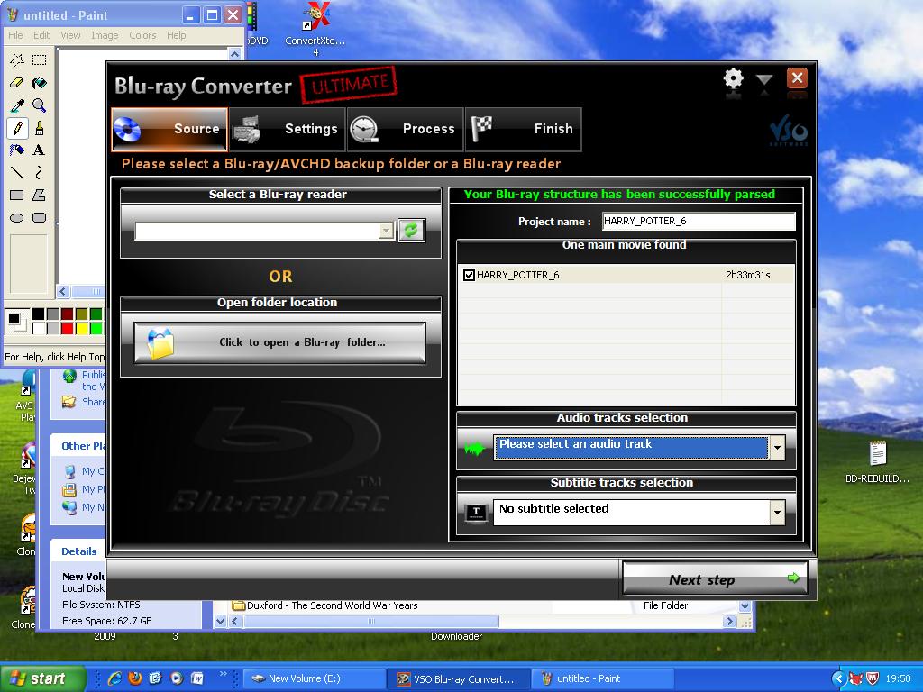
Task: Select the 2h33m31s duration cell
Action: [747, 275]
